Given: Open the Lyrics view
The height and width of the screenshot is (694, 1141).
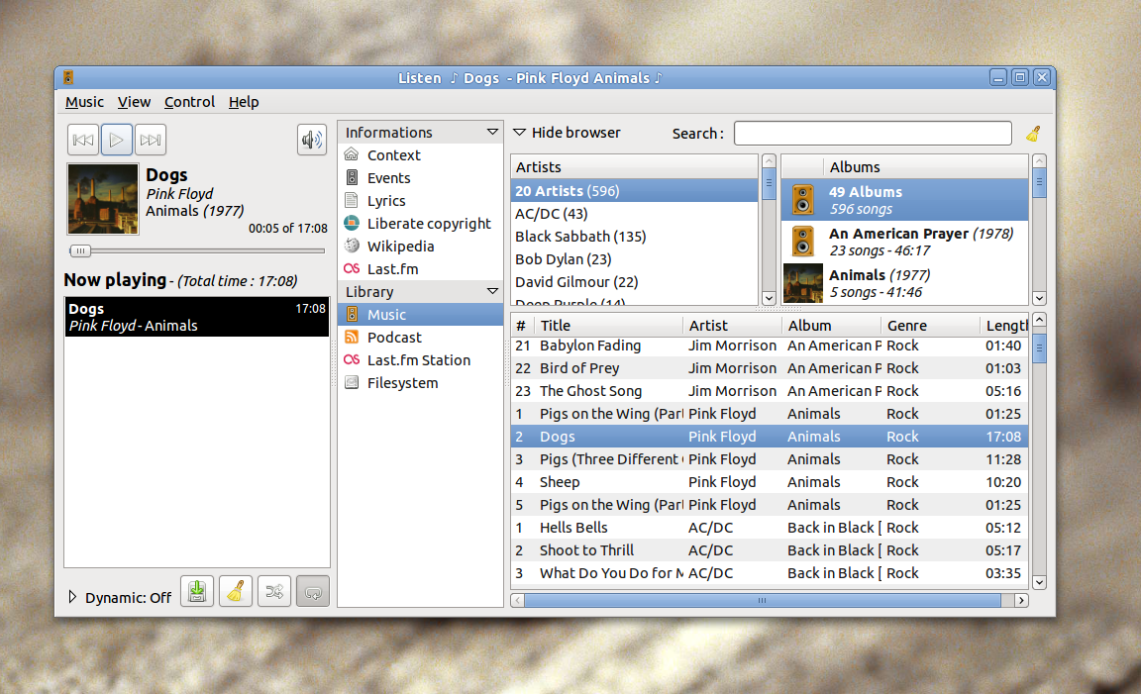Looking at the screenshot, I should pyautogui.click(x=420, y=201).
